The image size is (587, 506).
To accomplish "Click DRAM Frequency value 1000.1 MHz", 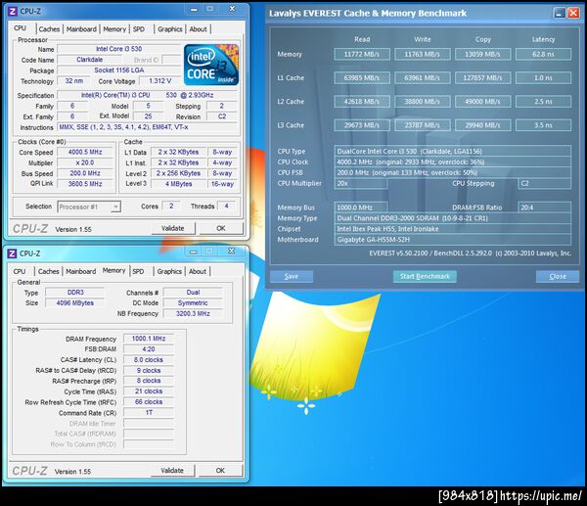I will point(149,339).
